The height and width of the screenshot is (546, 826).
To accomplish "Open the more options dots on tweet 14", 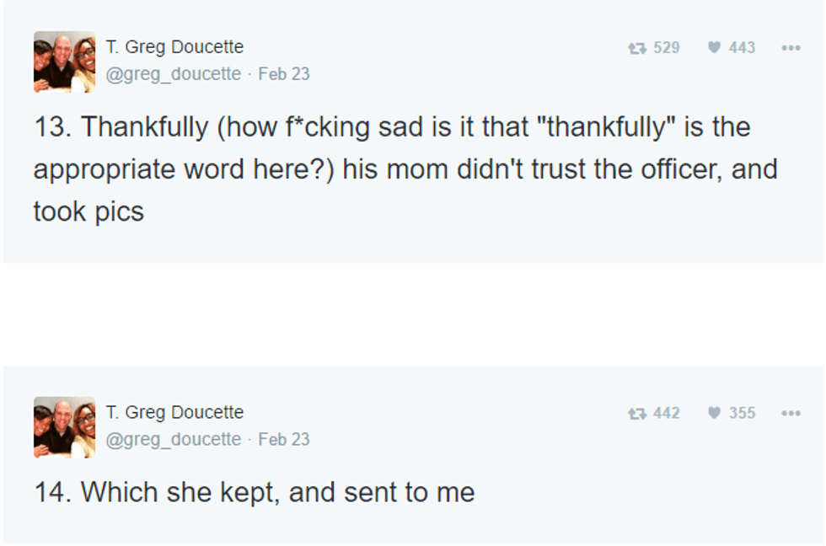I will point(790,414).
